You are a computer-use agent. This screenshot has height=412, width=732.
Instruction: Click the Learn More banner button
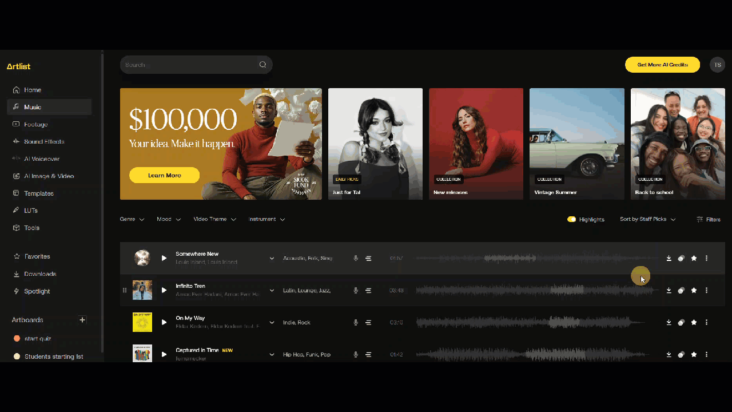coord(164,175)
